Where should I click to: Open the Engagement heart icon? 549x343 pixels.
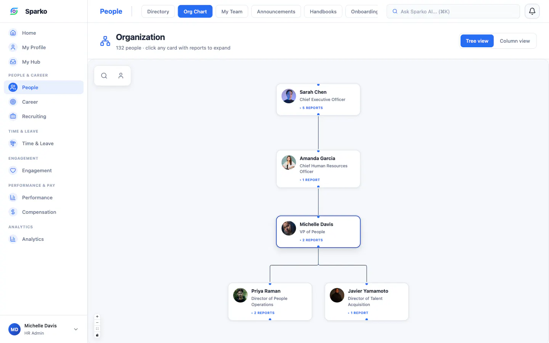coord(13,170)
